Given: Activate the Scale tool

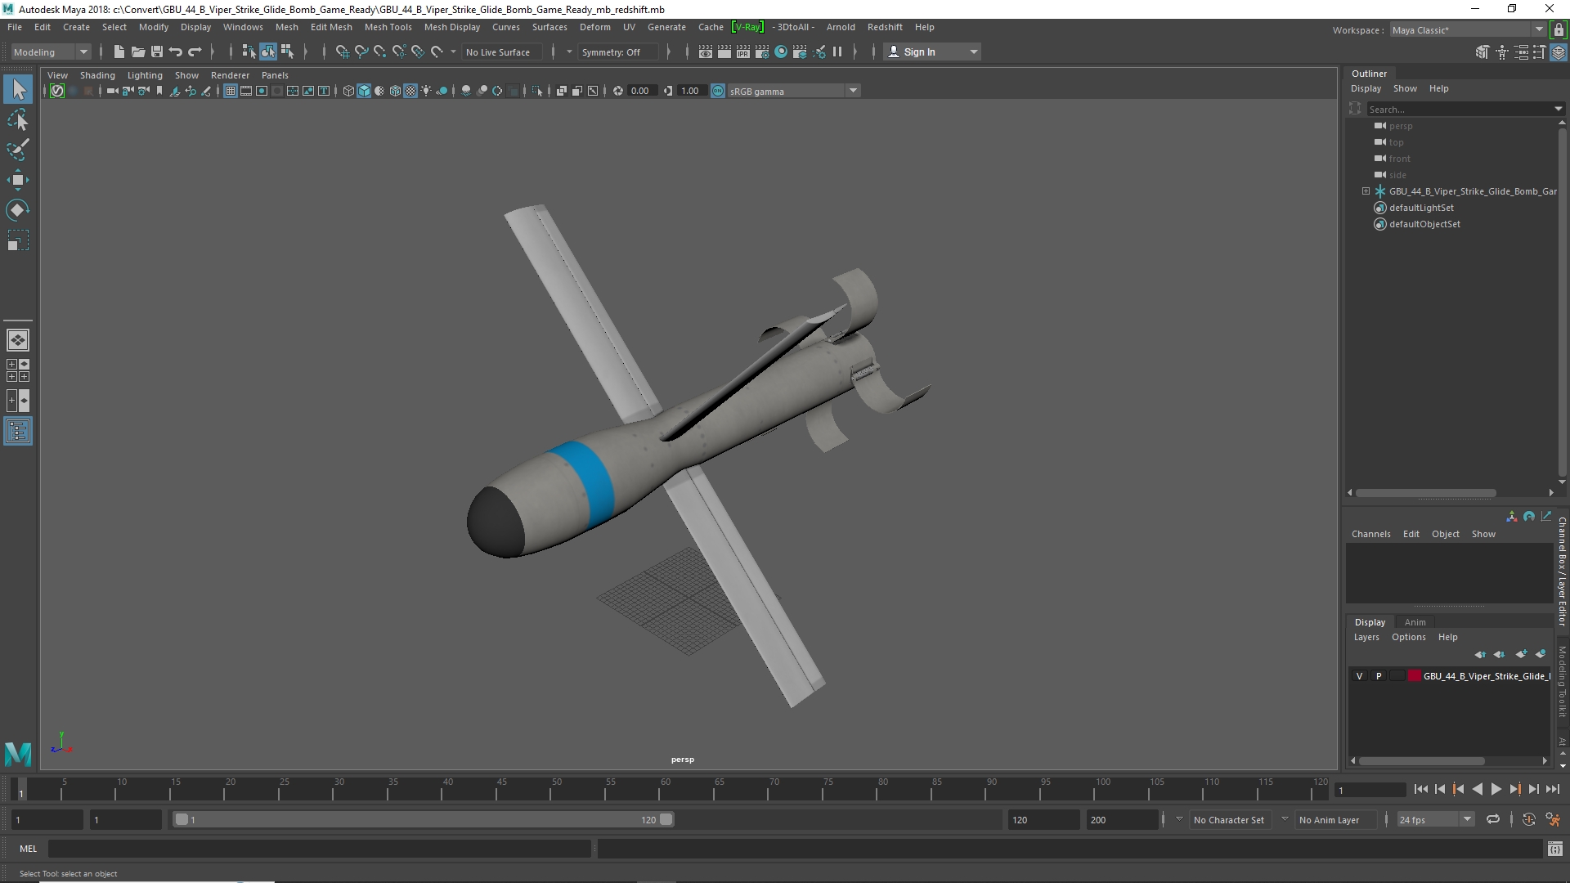Looking at the screenshot, I should coord(18,240).
